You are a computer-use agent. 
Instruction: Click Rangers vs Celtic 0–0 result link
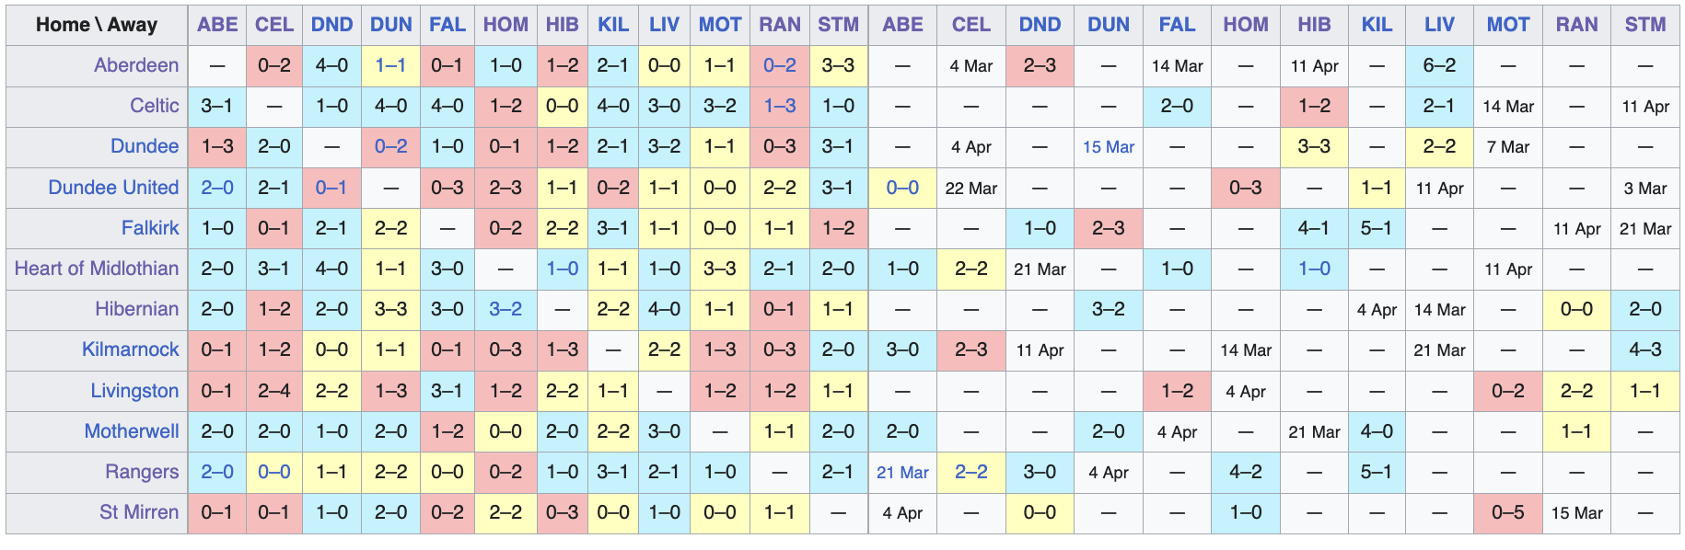273,472
